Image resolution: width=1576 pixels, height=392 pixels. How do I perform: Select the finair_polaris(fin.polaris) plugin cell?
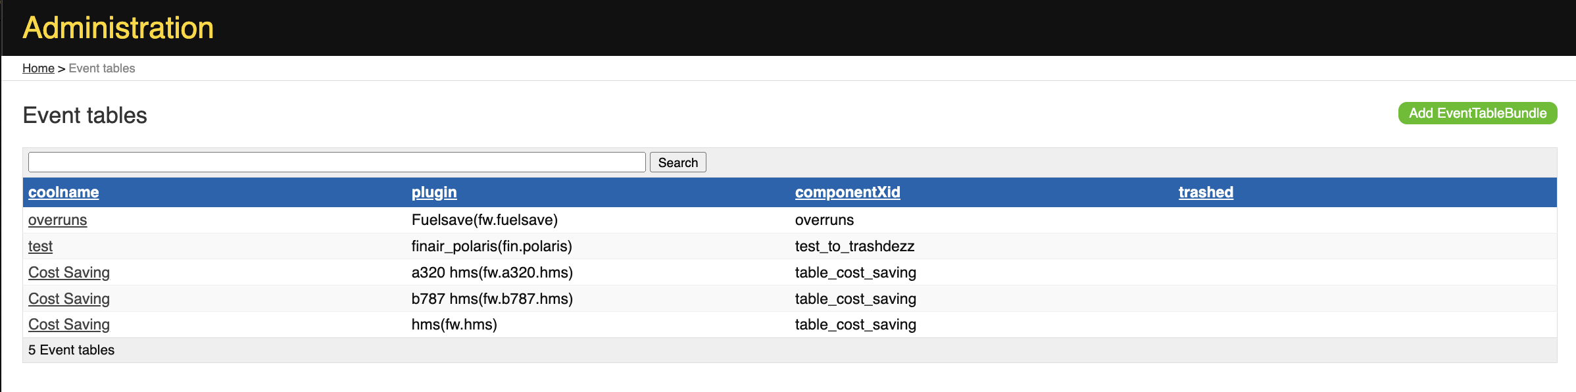click(x=492, y=246)
